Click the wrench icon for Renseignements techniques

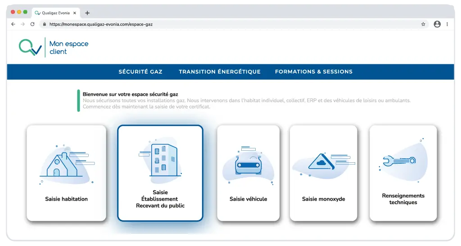point(399,161)
